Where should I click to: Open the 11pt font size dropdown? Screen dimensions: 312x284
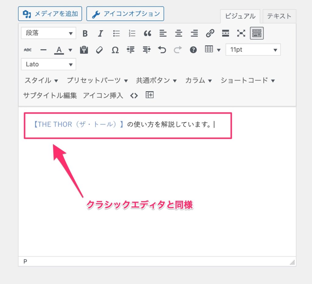click(253, 50)
